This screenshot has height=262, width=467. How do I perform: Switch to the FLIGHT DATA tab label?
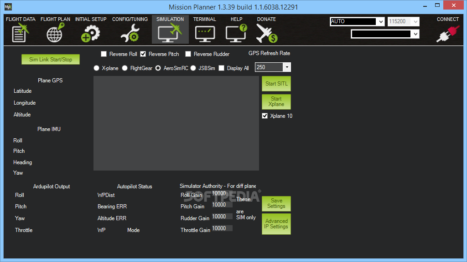(21, 19)
